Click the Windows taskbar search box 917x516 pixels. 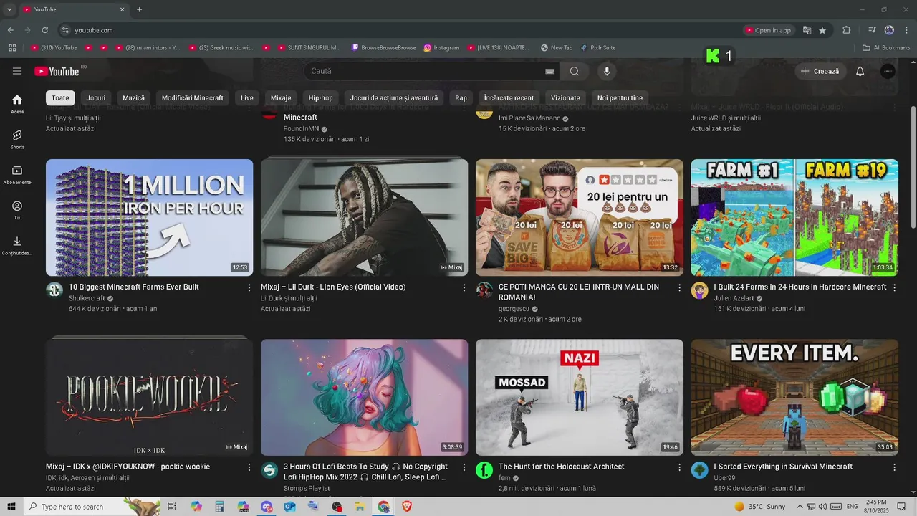tap(91, 507)
